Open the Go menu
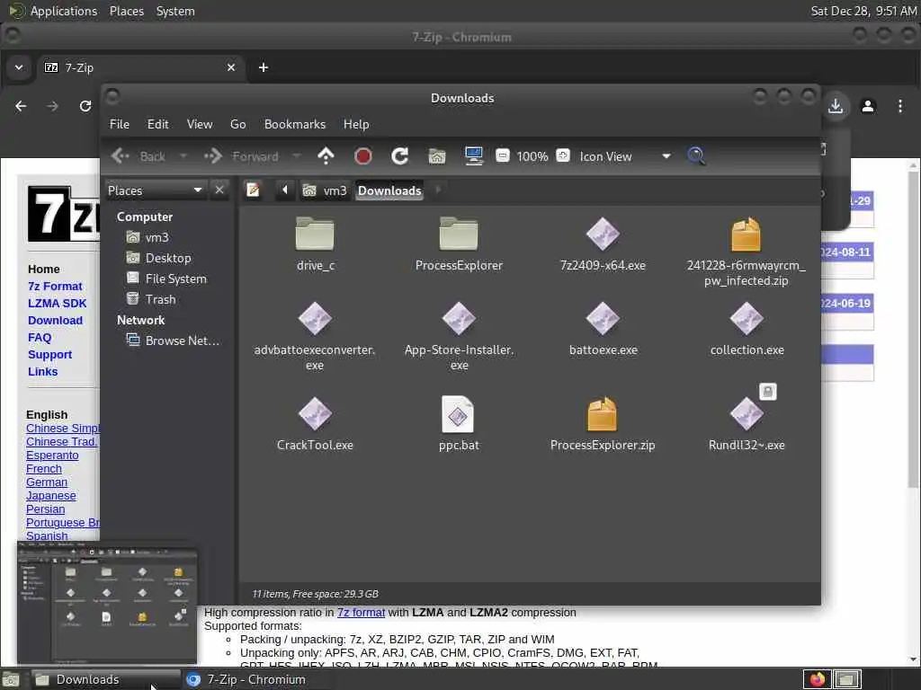The image size is (921, 690). [237, 124]
